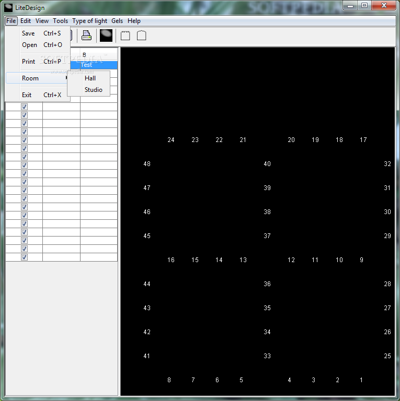Screen dimensions: 400x401
Task: Select light position 17 on the plan
Action: coord(363,140)
